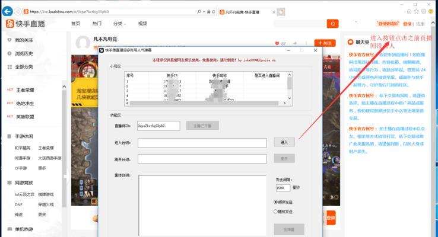Click the 注册 link at top right
Image resolution: width=438 pixels, height=237 pixels.
tap(420, 24)
